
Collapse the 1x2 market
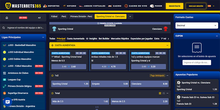click(167, 75)
